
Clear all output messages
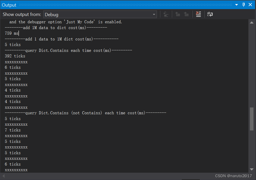[198, 14]
